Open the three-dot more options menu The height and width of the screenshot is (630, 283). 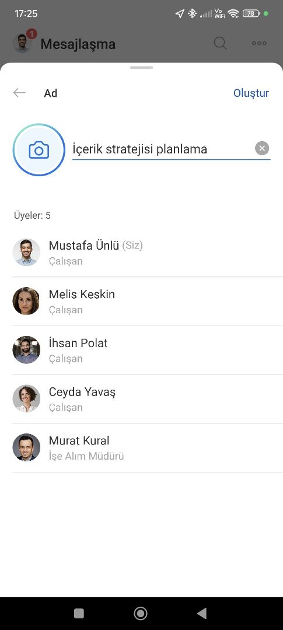259,43
